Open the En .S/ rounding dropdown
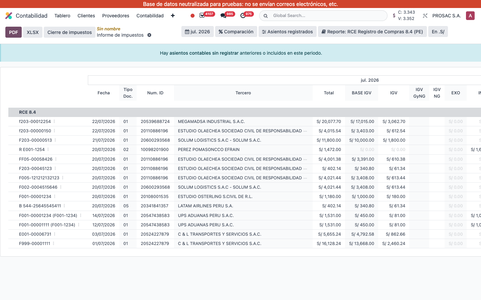 438,32
